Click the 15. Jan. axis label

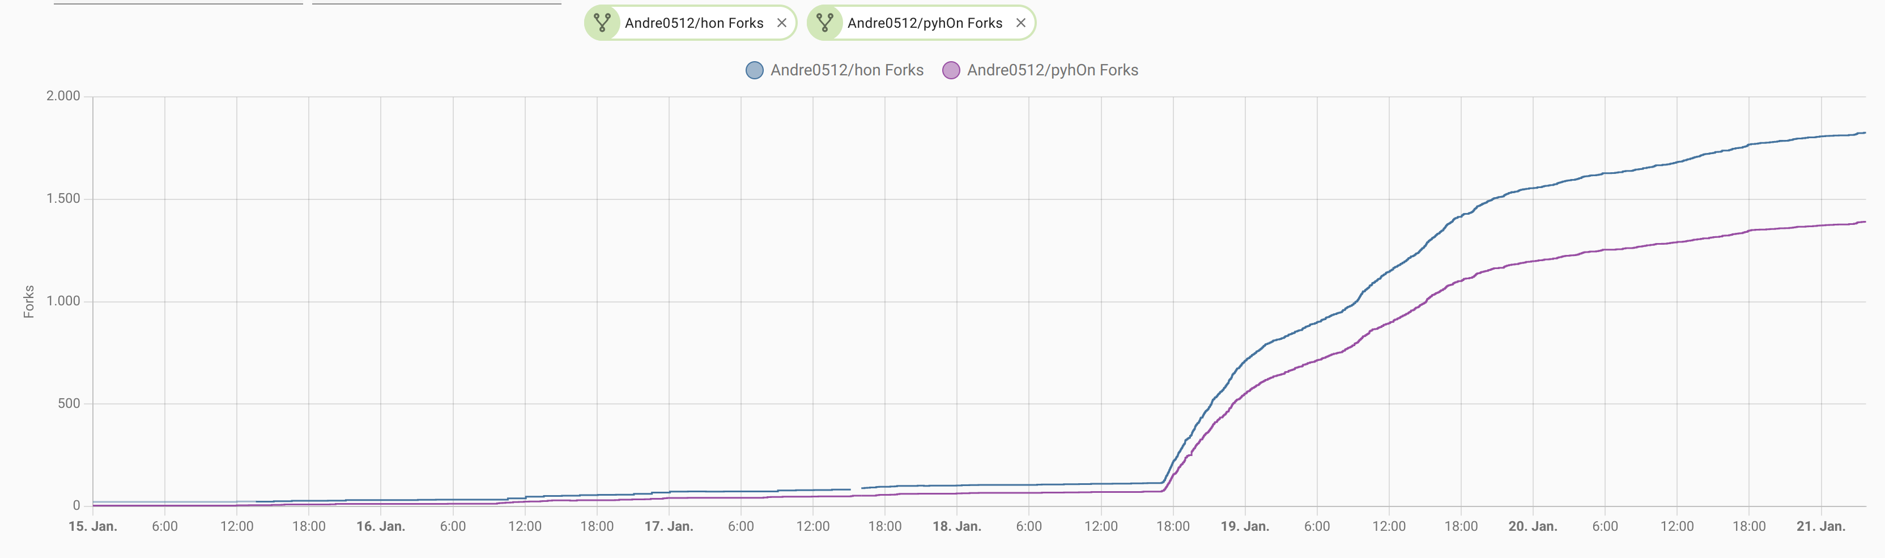[x=93, y=526]
